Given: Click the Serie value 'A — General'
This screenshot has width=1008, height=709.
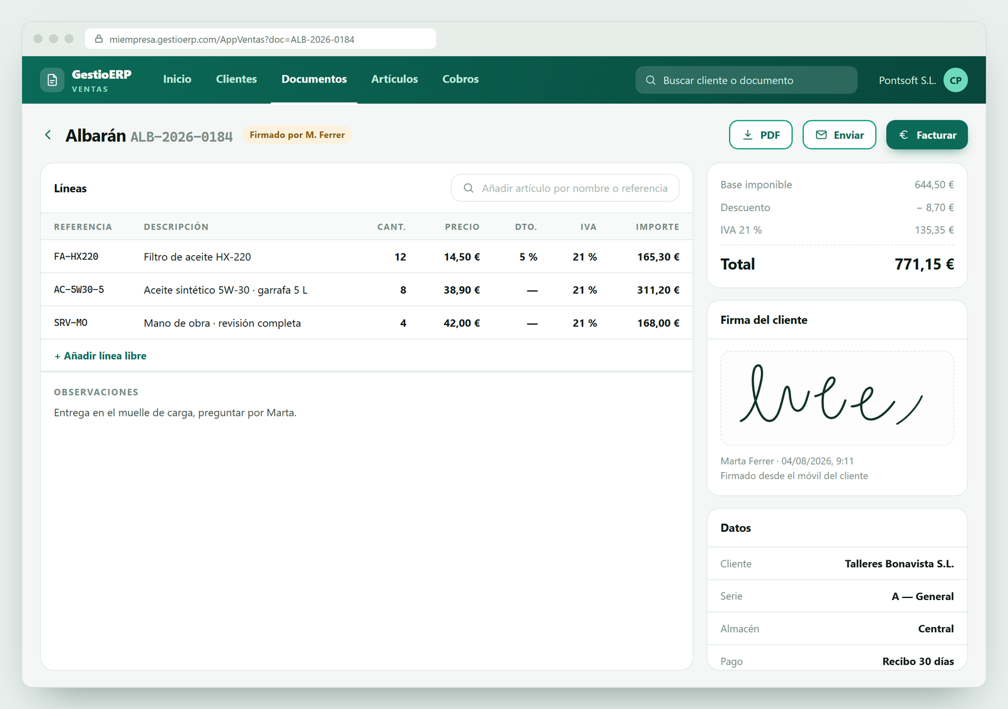Looking at the screenshot, I should coord(922,596).
